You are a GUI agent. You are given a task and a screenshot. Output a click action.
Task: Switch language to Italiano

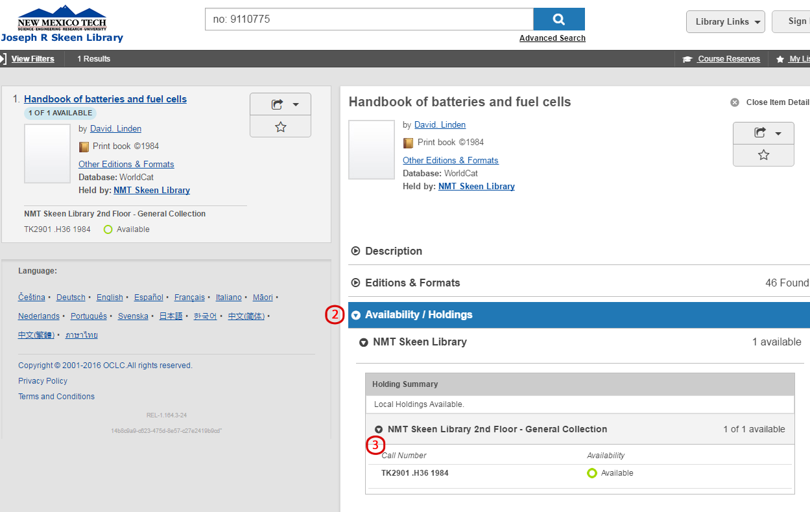(229, 297)
